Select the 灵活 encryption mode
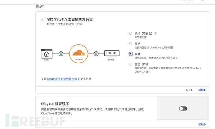Viewport: 215px width, 129px height. (131, 43)
